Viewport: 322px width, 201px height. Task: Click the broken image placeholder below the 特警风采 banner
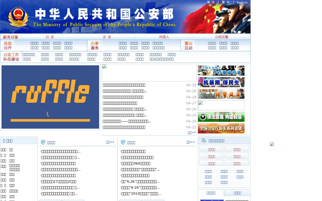pos(221,105)
